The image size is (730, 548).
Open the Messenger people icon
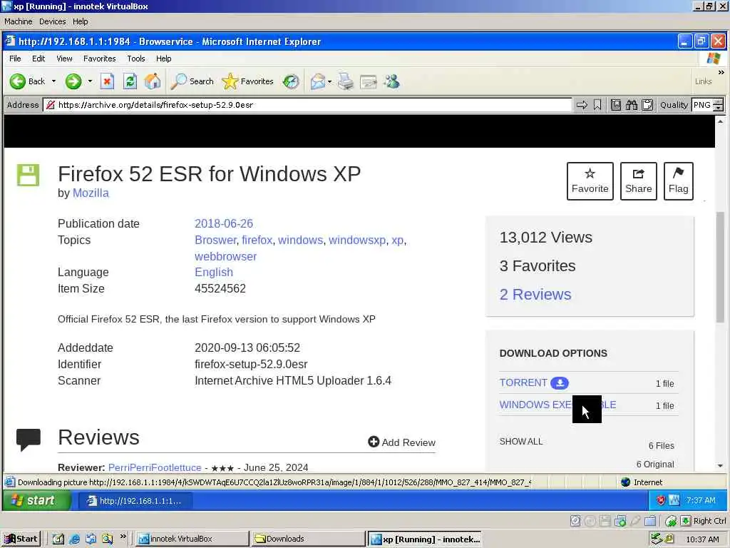click(x=391, y=81)
